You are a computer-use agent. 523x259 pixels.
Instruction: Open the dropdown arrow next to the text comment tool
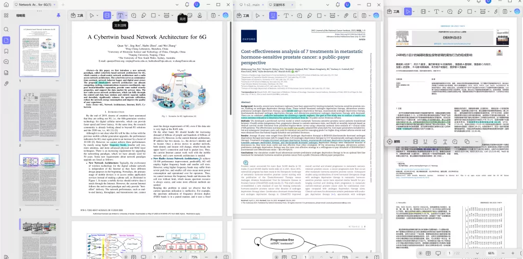pyautogui.click(x=127, y=16)
